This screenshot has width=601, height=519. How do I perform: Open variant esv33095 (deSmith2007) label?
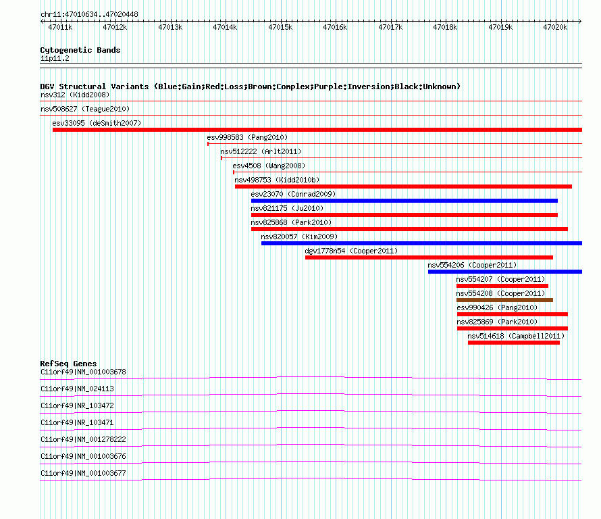click(97, 123)
